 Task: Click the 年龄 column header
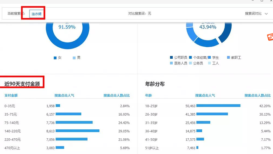point(148,95)
